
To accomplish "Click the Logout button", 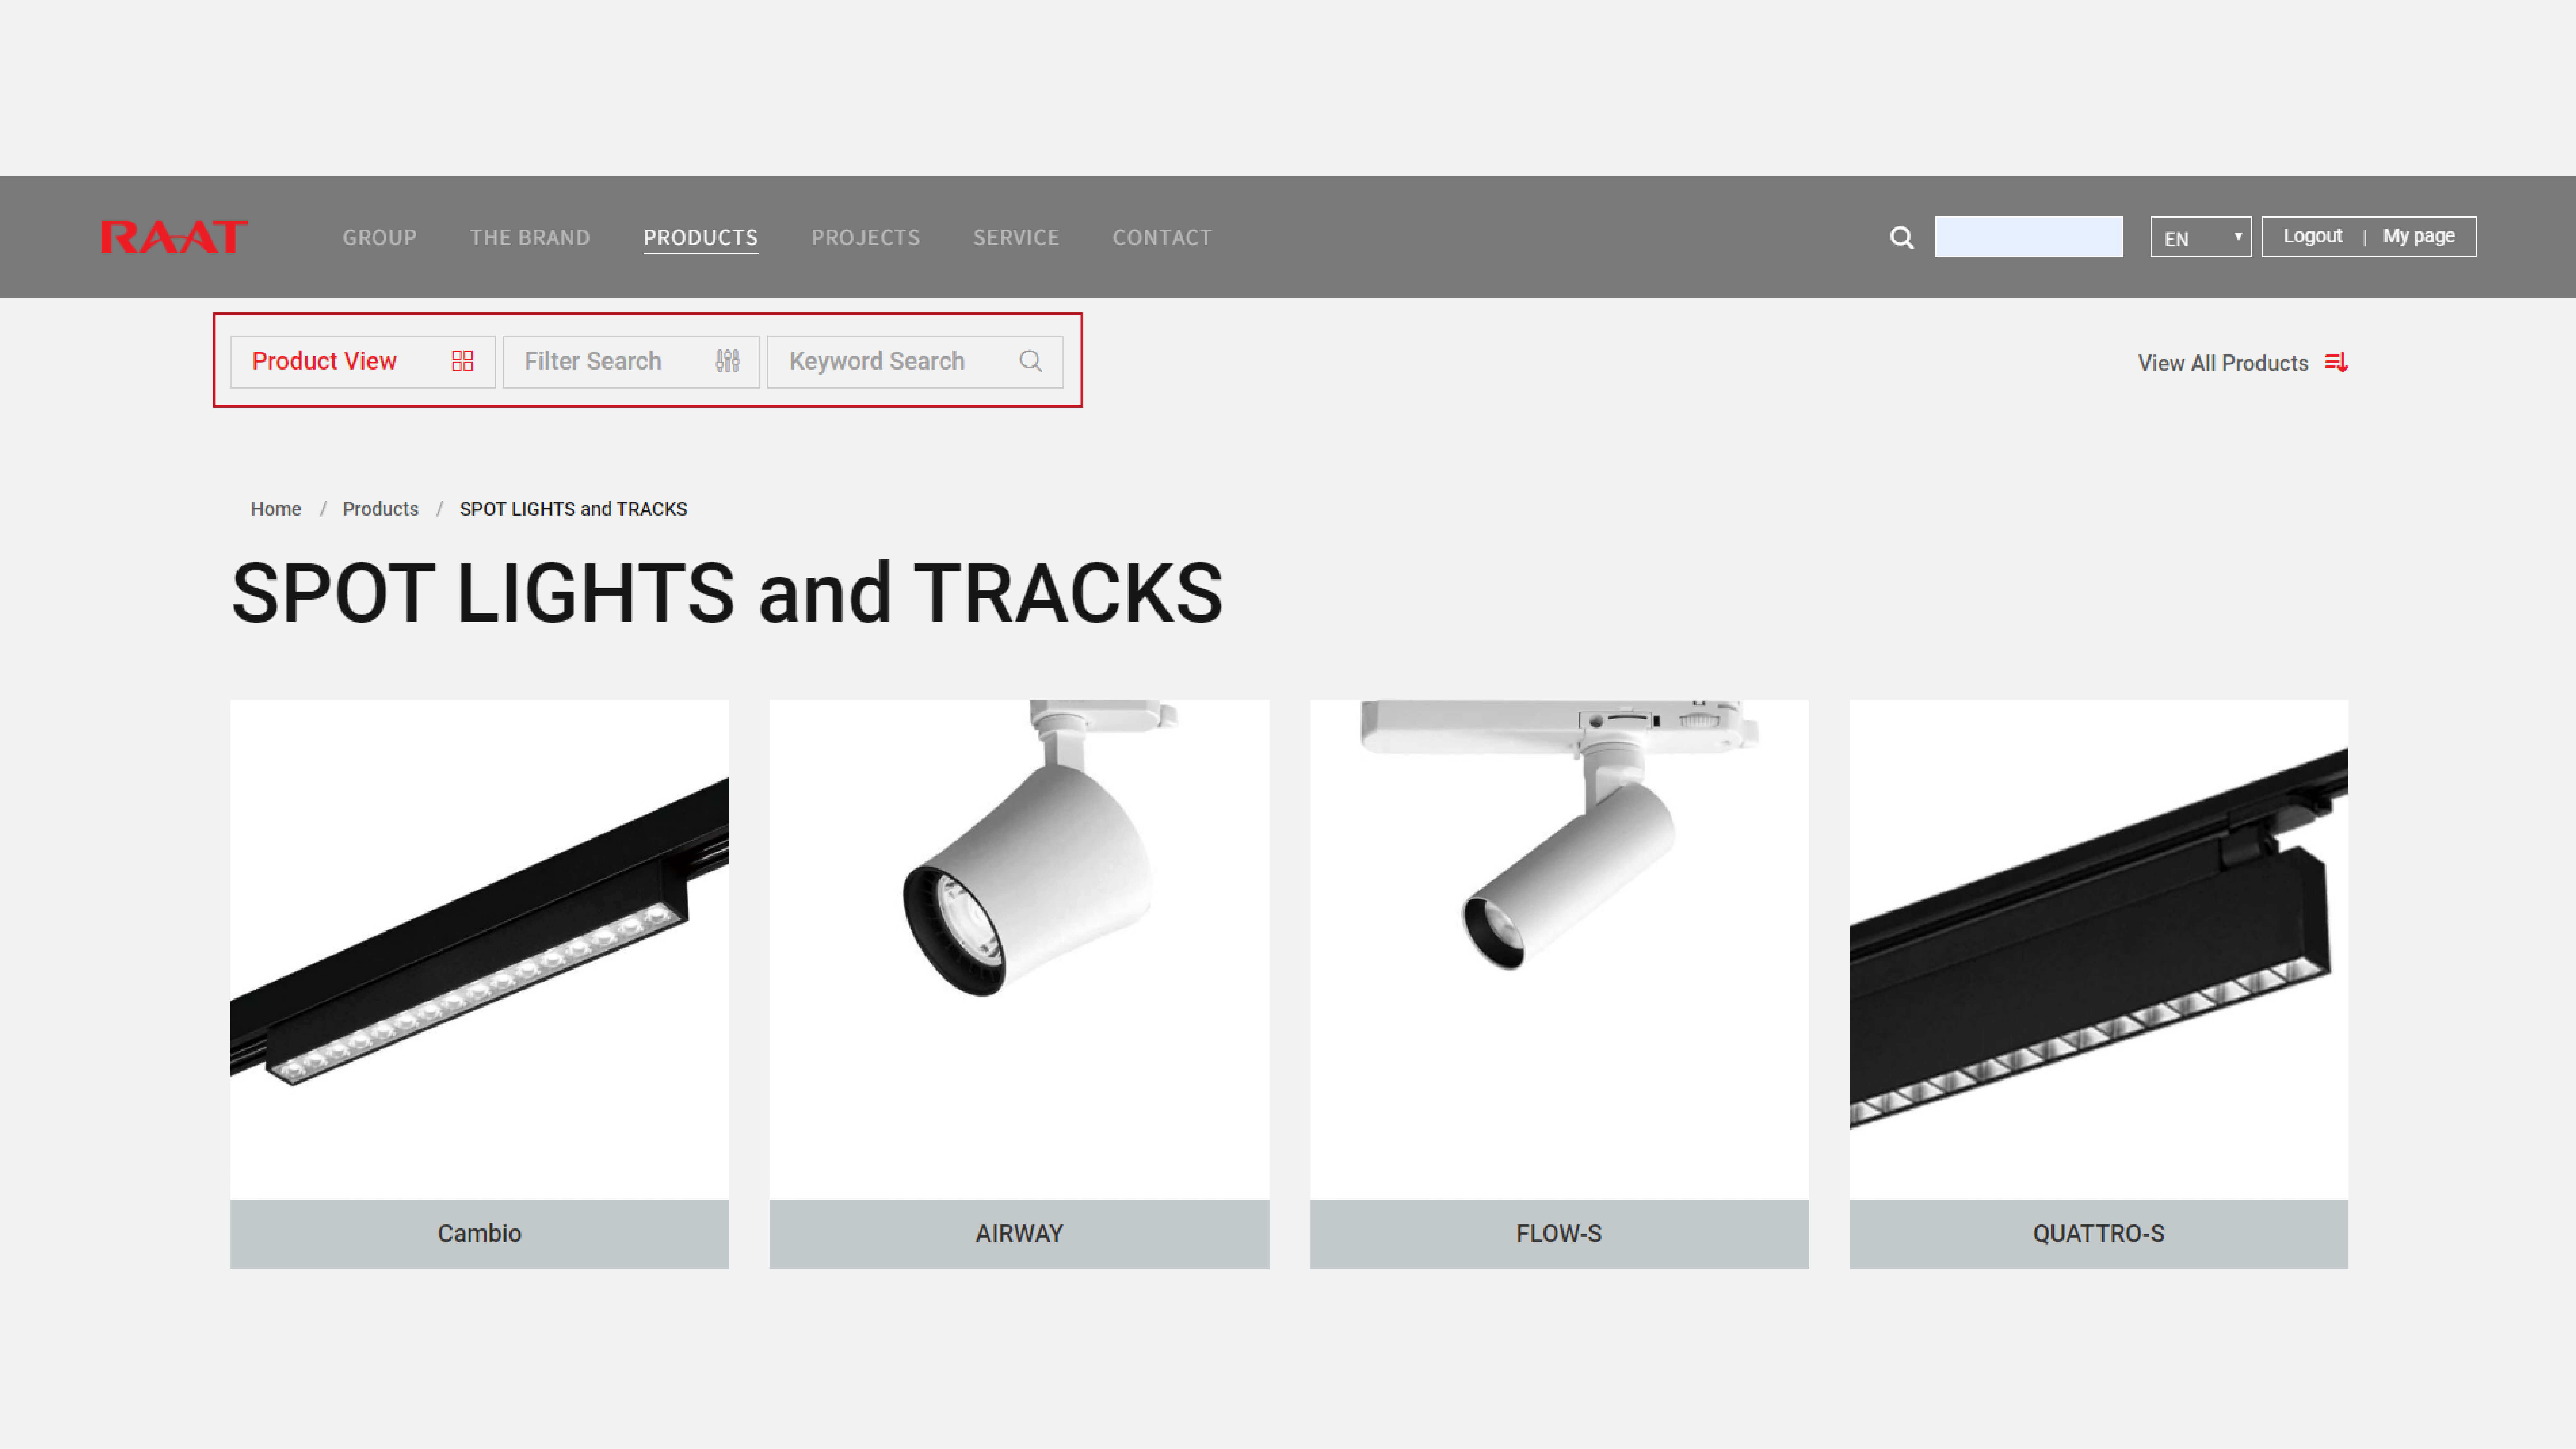I will click(2312, 235).
